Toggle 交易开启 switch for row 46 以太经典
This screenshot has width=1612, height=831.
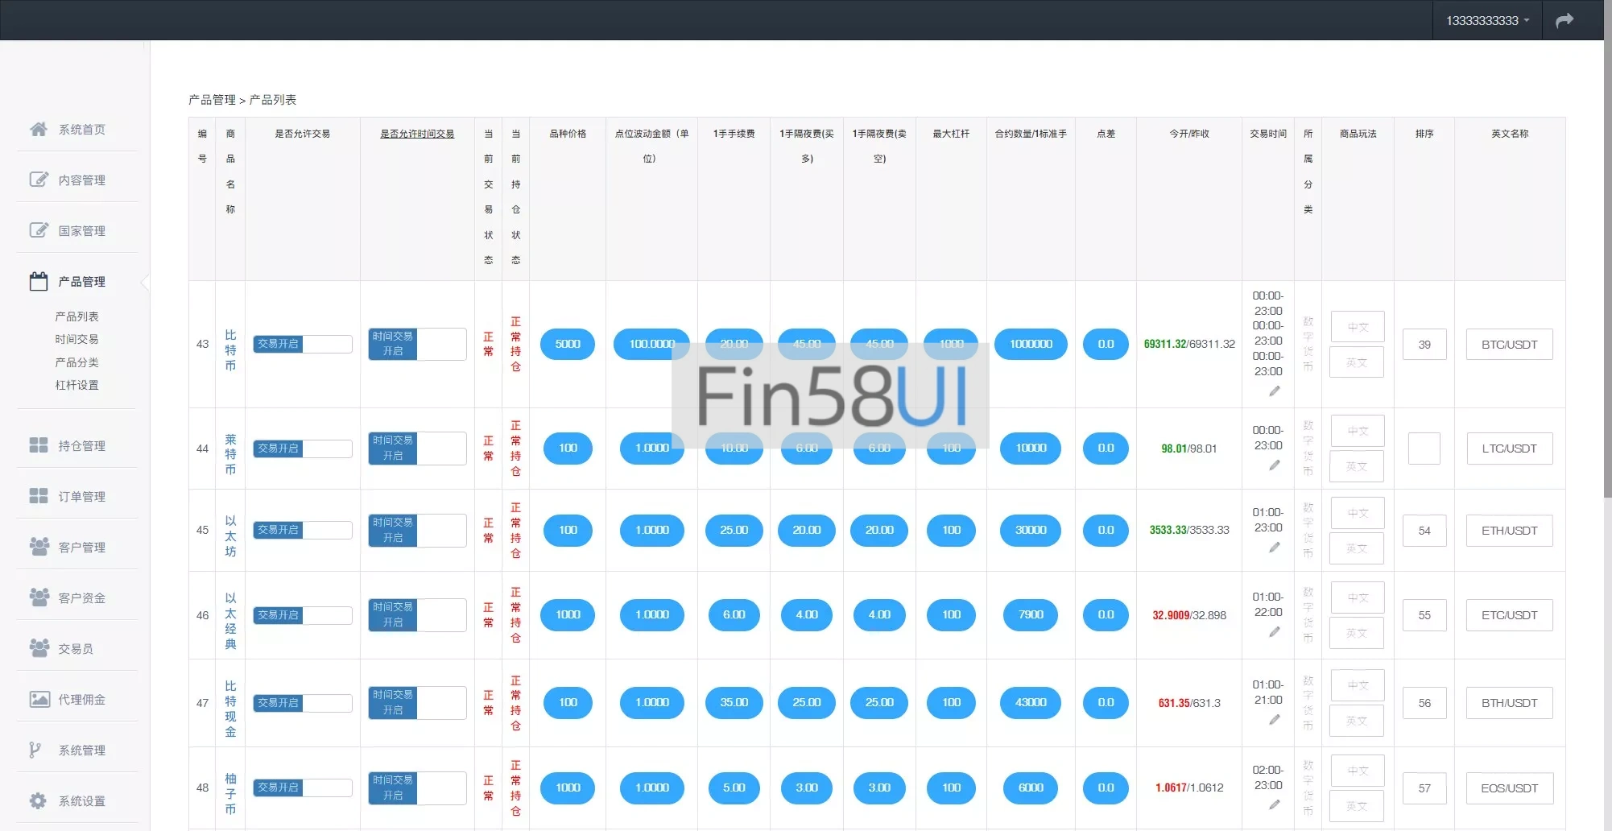coord(303,615)
